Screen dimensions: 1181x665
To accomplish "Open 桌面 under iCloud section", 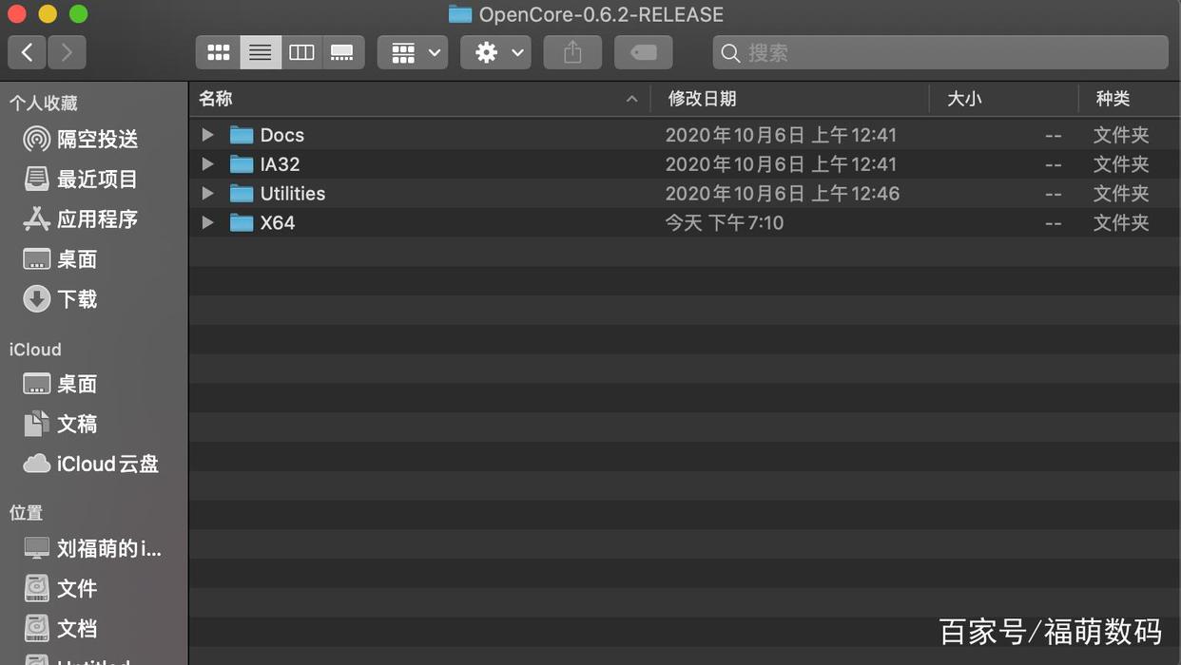I will coord(61,385).
